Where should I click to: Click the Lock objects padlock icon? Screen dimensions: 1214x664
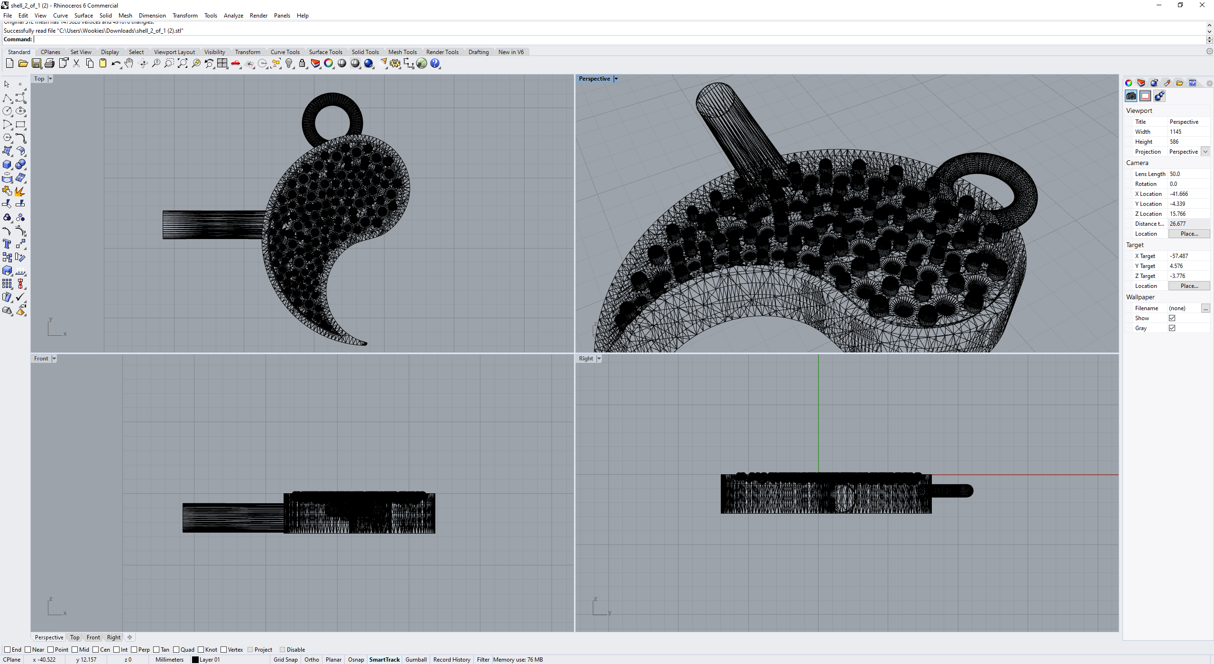click(x=302, y=64)
